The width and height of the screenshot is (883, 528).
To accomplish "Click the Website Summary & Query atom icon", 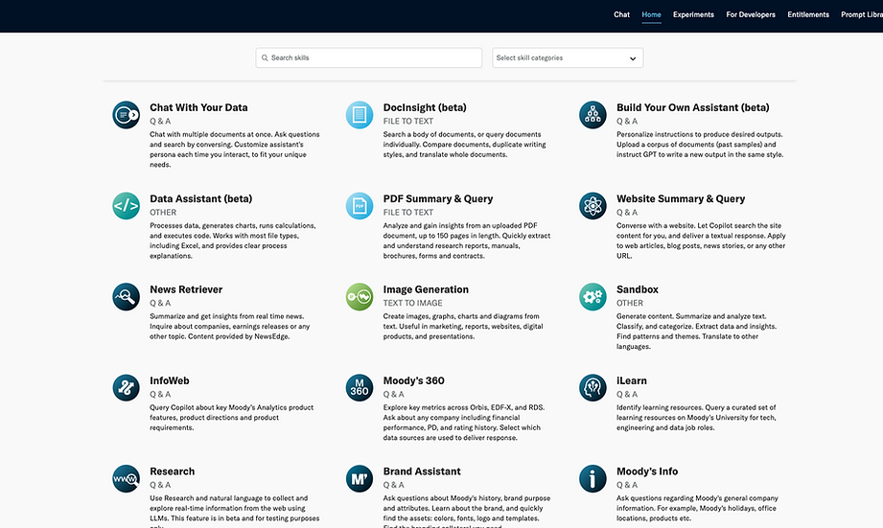I will [x=593, y=206].
